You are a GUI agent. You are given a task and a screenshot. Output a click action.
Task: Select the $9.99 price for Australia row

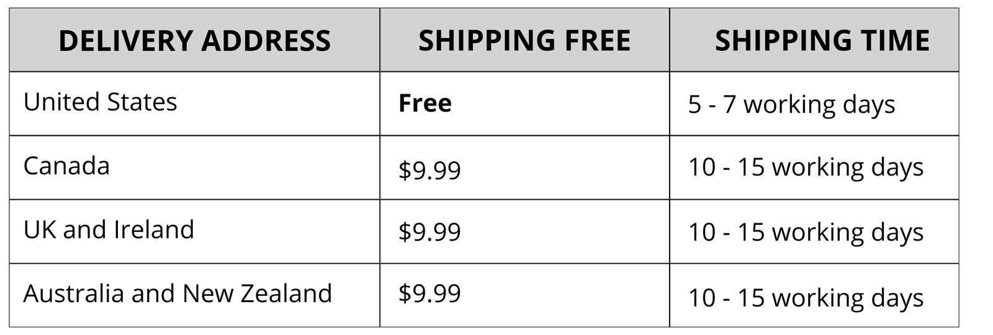pyautogui.click(x=429, y=293)
